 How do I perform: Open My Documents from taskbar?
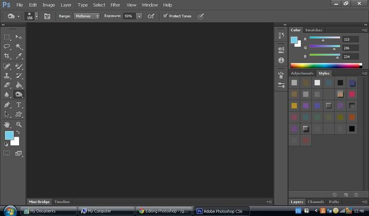pyautogui.click(x=49, y=211)
